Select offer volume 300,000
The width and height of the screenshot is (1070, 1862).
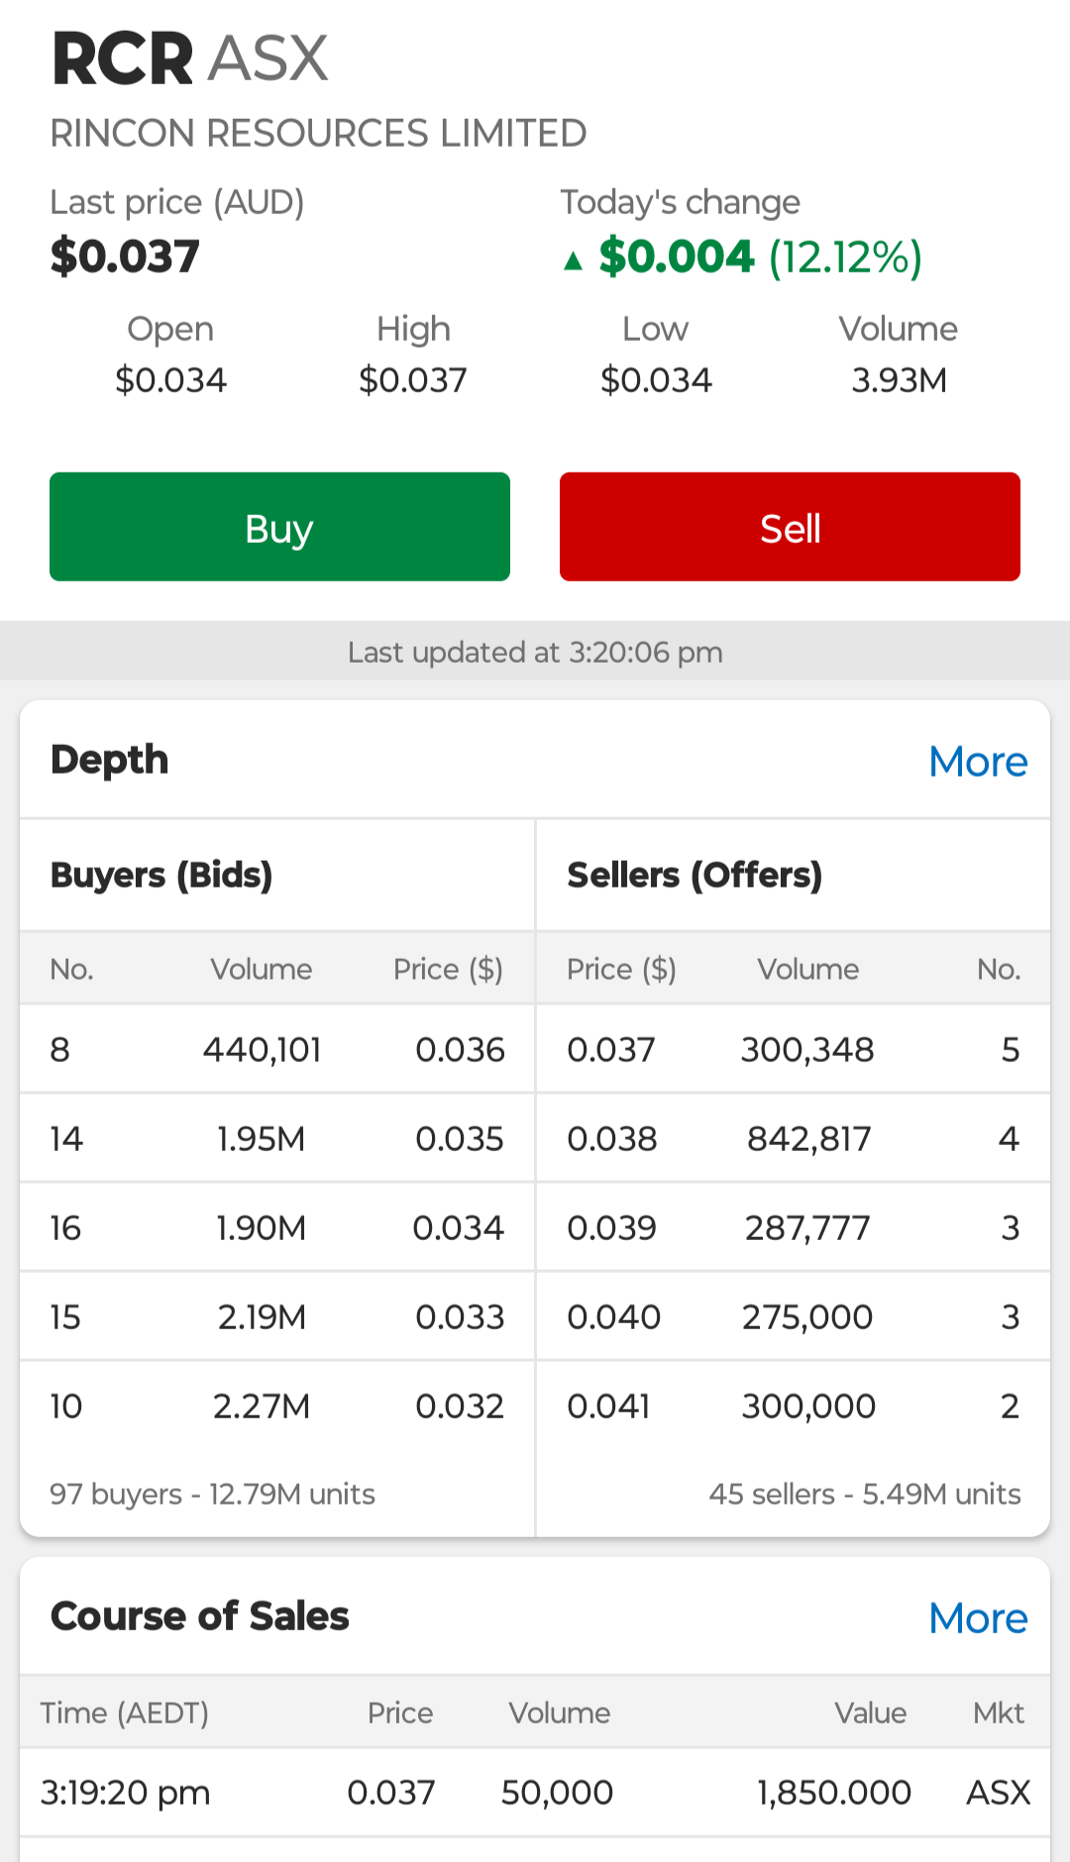[x=808, y=1406]
